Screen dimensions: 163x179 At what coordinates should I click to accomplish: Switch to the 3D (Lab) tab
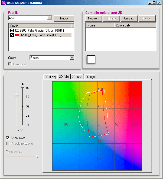[x=50, y=77]
